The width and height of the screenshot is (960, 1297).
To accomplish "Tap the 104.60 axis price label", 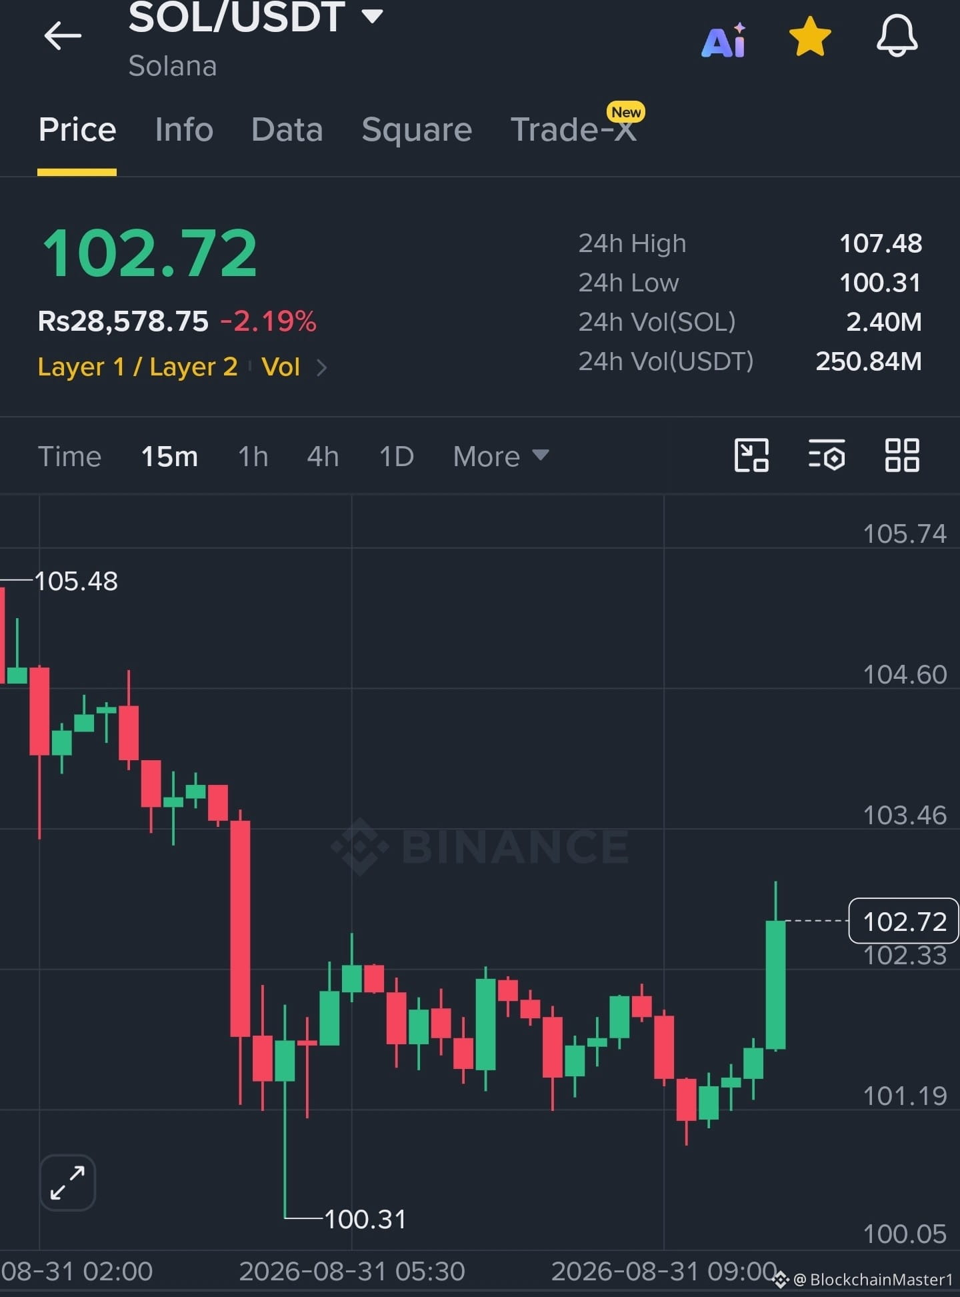I will tap(905, 674).
